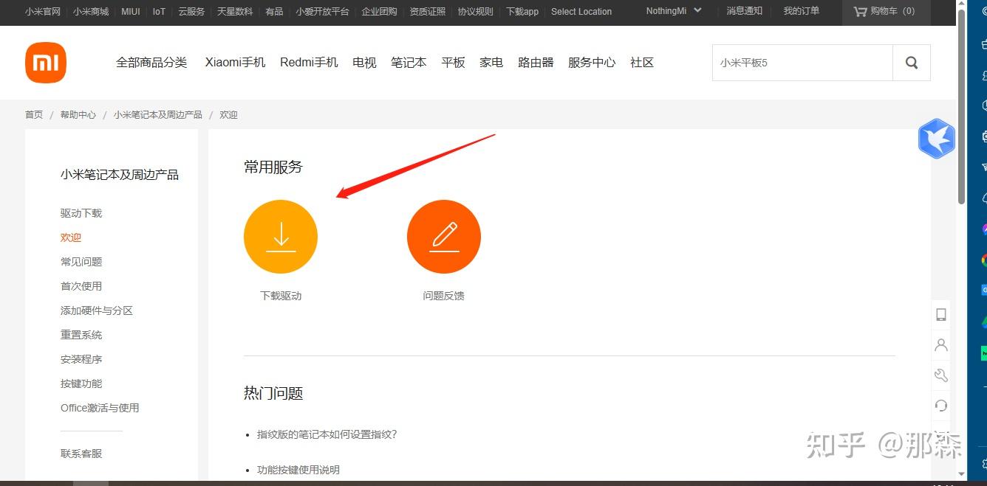
Task: Click the repair wrench icon in side toolbar
Action: [x=940, y=375]
